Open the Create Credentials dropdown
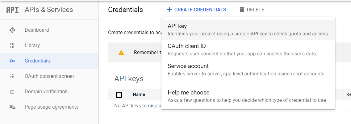 click(x=197, y=10)
